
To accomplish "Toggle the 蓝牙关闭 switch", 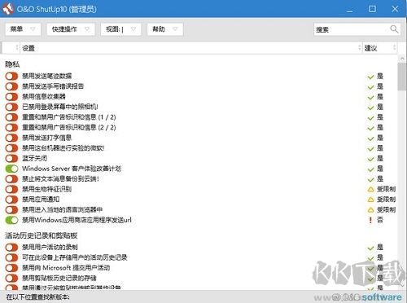I will click(11, 158).
